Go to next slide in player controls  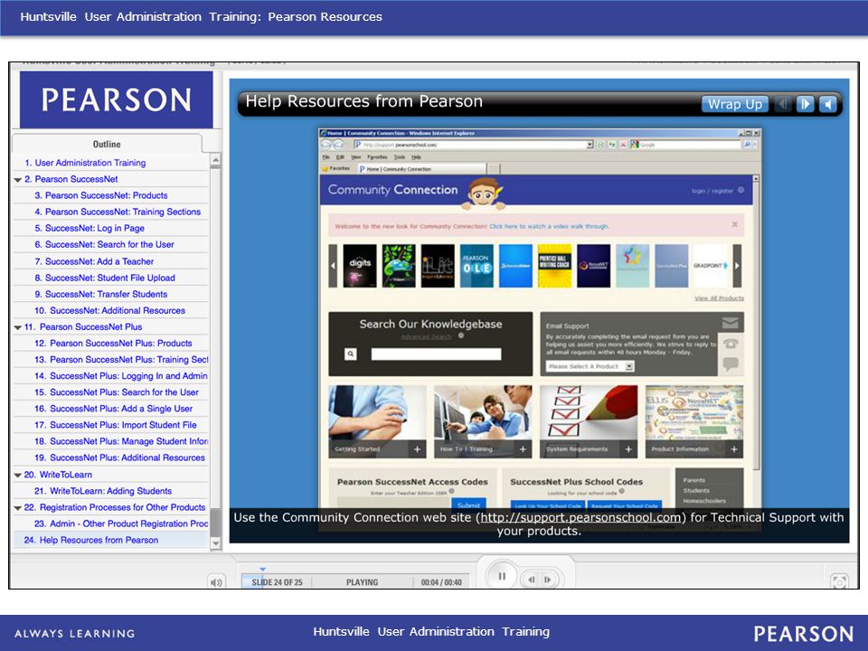tap(548, 580)
